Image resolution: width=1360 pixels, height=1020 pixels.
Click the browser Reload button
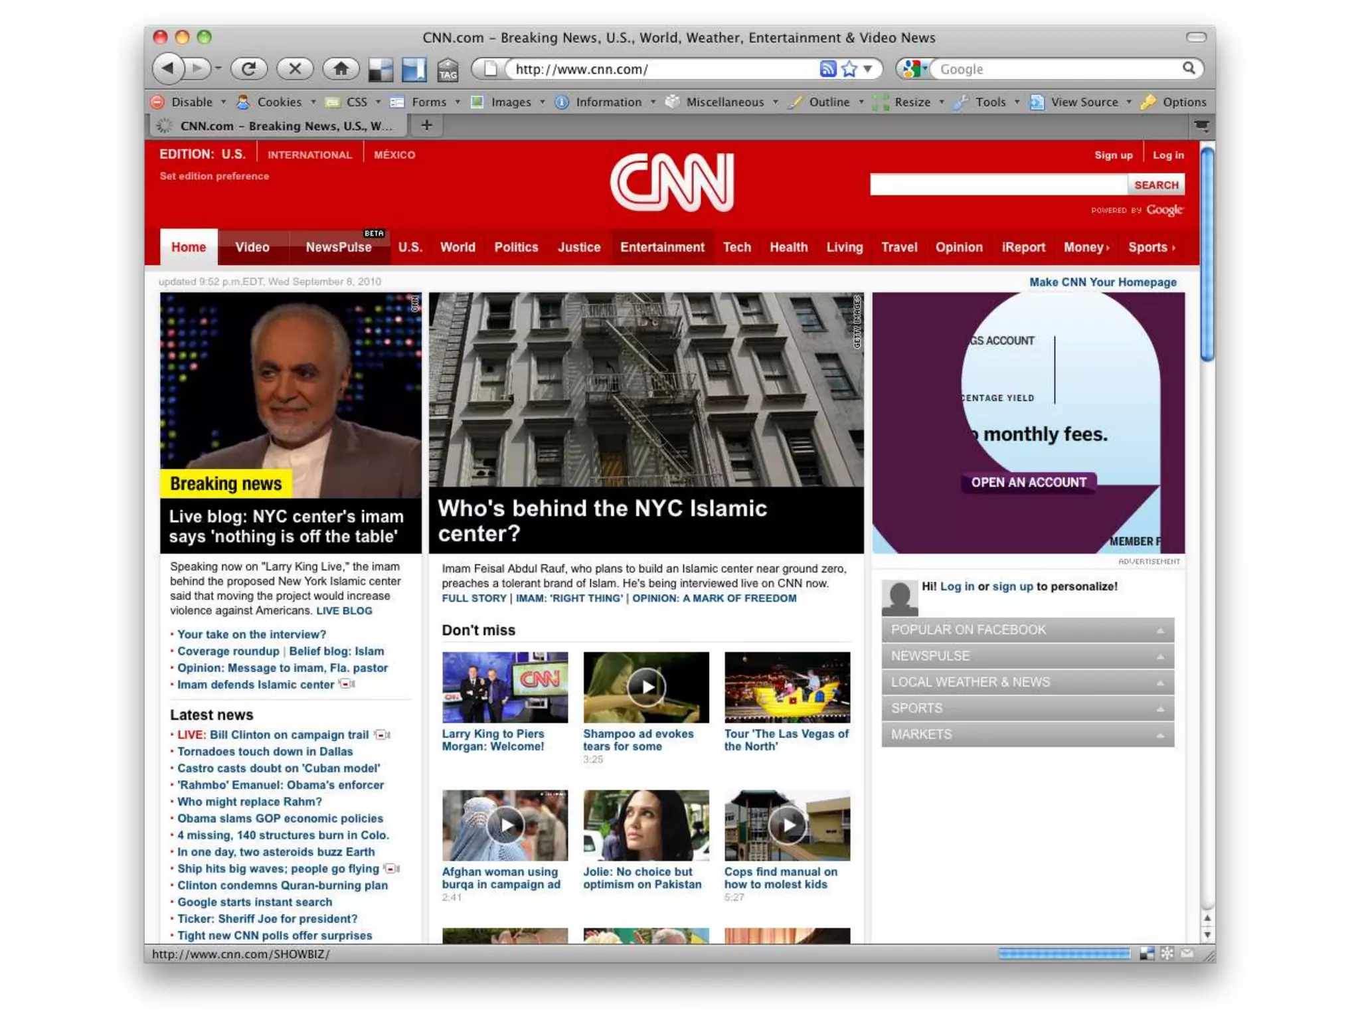tap(248, 68)
